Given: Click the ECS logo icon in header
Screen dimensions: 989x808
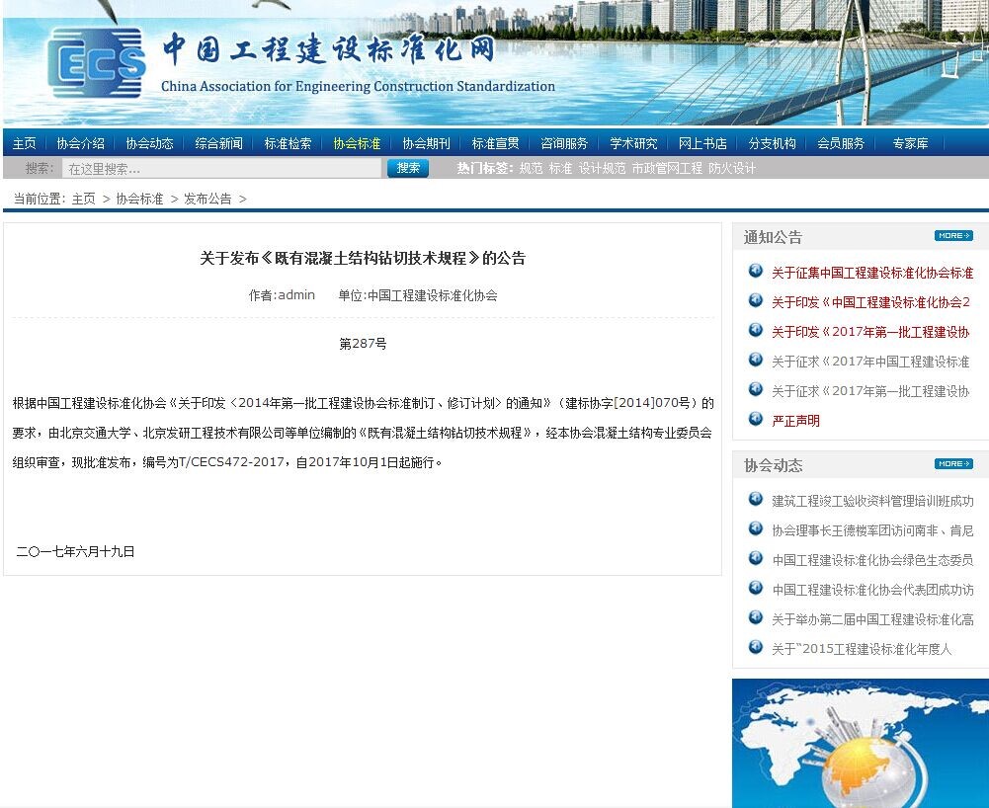Looking at the screenshot, I should pyautogui.click(x=96, y=64).
